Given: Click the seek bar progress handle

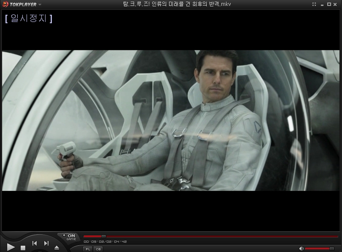Looking at the screenshot, I should point(103,236).
